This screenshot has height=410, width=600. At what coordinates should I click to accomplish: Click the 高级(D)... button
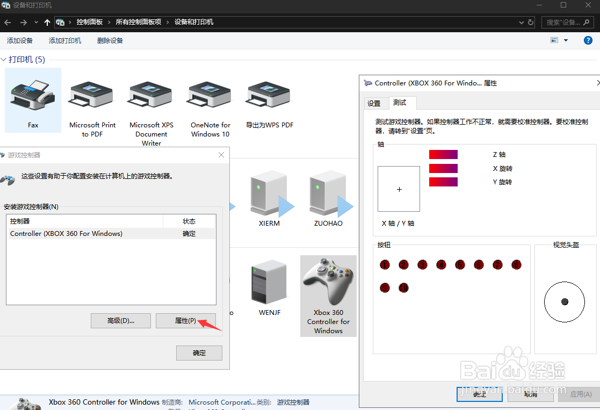coord(120,321)
